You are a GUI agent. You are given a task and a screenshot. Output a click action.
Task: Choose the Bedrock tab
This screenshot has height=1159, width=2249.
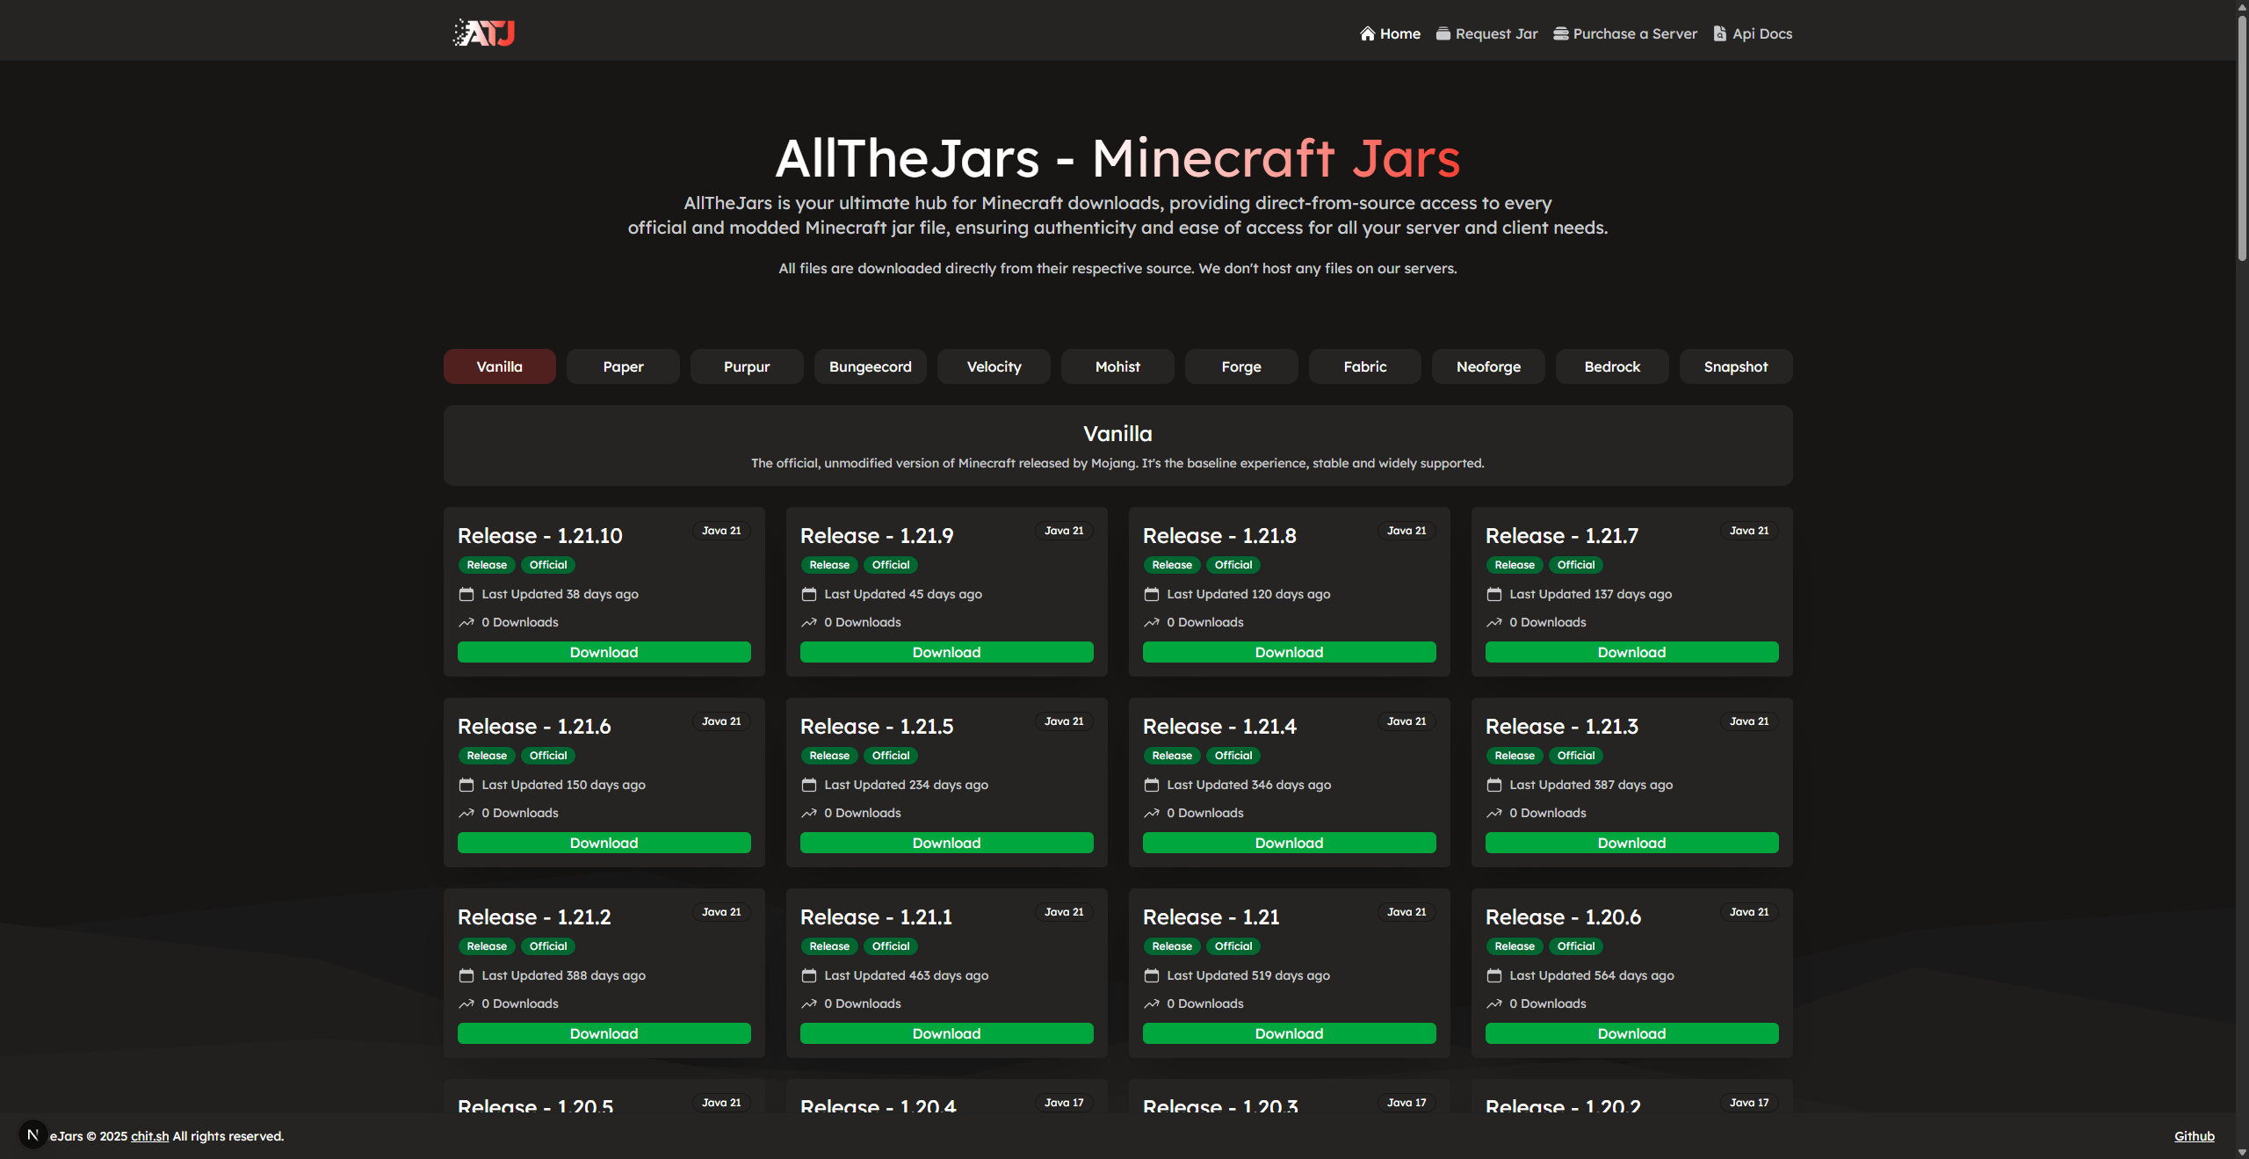(x=1611, y=366)
